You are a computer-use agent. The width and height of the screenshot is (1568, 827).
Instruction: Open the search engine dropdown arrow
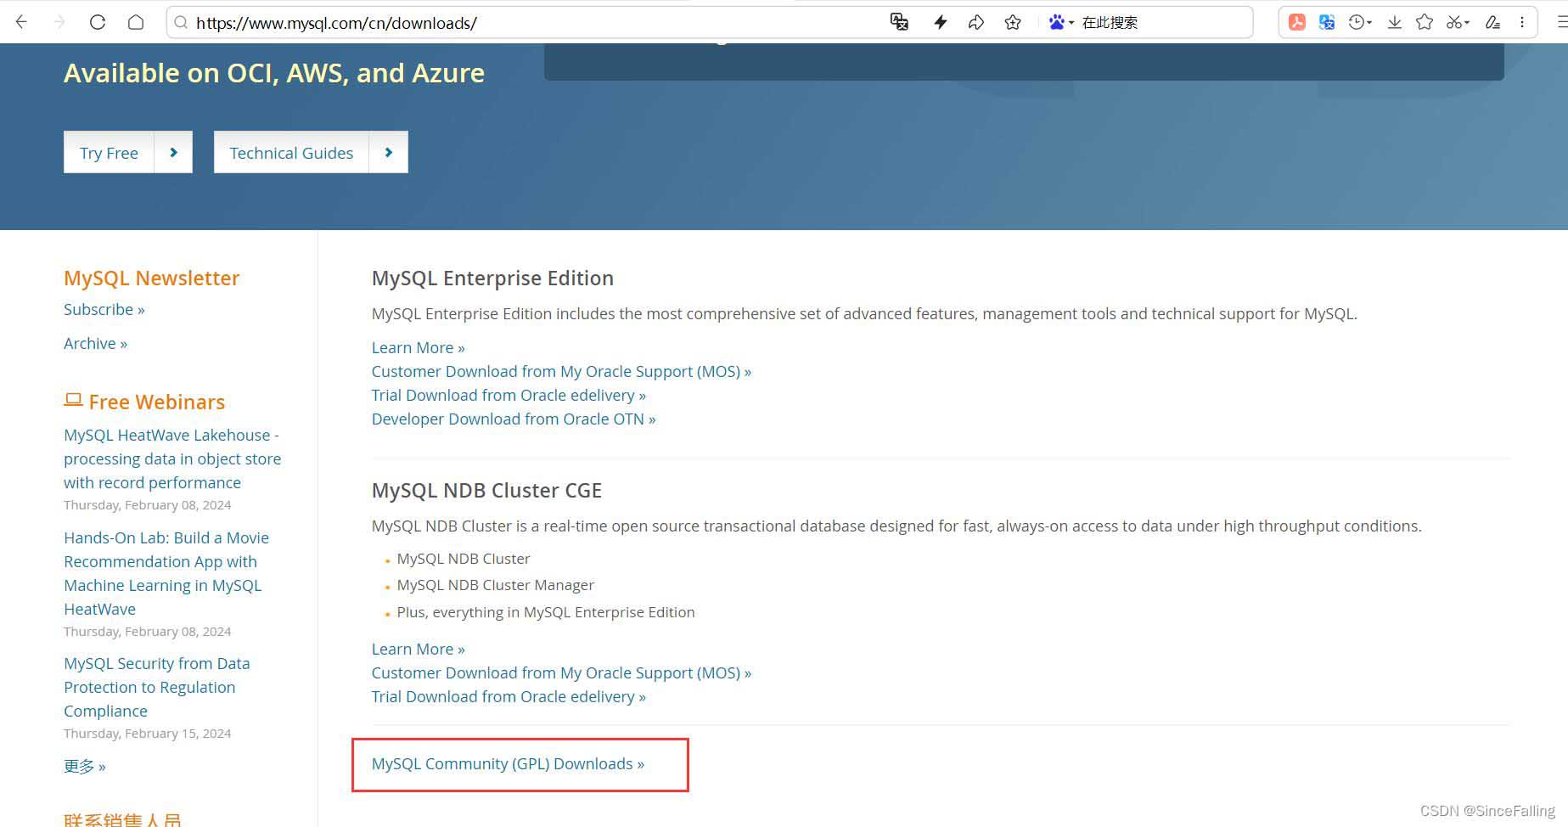pos(1071,23)
